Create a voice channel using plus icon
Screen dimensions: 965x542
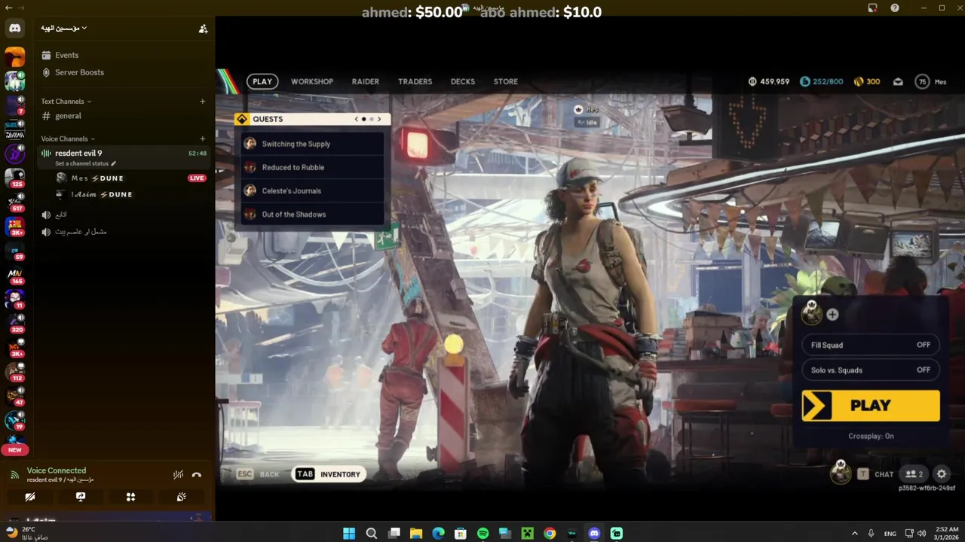tap(202, 139)
